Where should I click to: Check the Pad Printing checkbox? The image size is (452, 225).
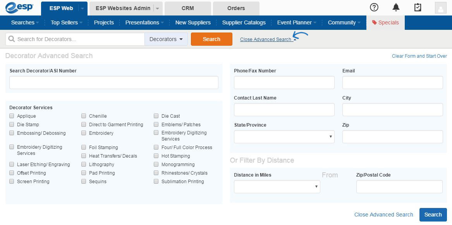click(84, 173)
